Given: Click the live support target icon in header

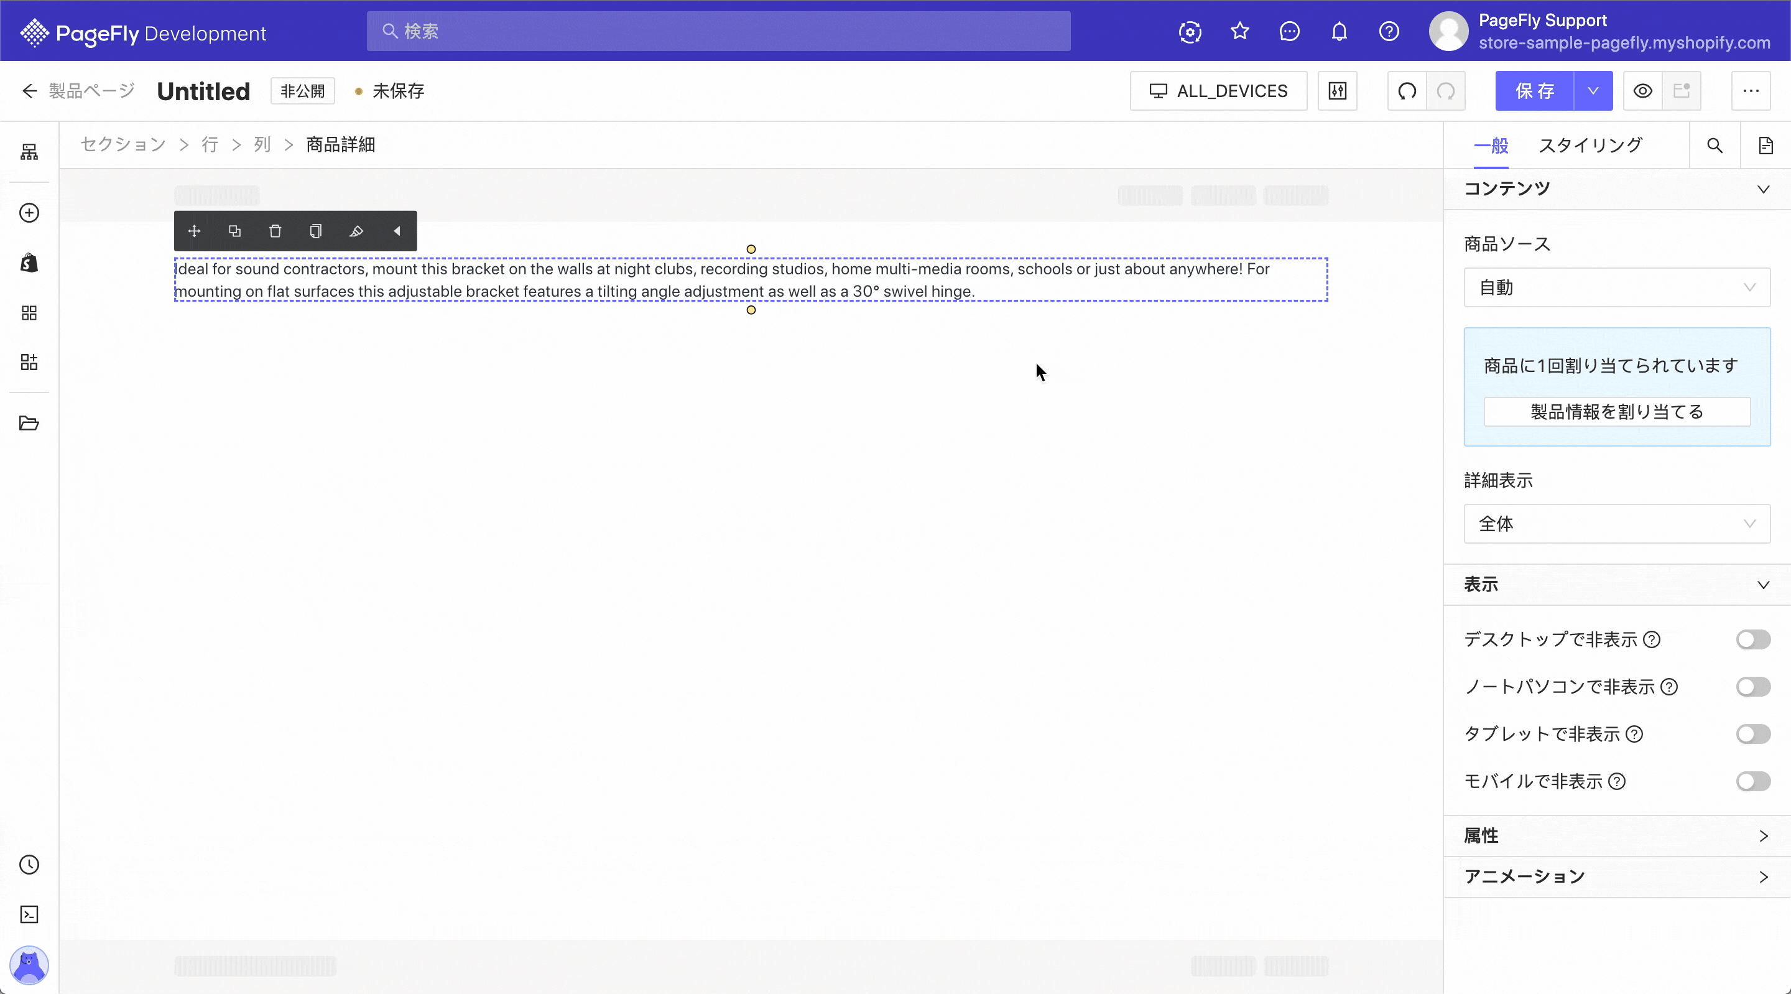Looking at the screenshot, I should pos(1190,31).
